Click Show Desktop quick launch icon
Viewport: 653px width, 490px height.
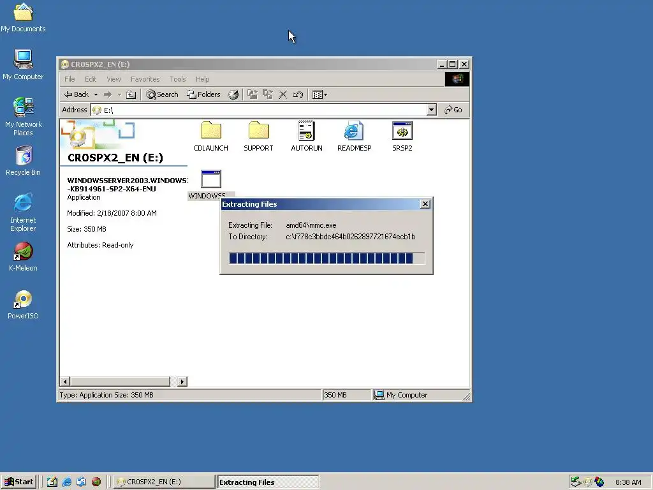pyautogui.click(x=52, y=482)
